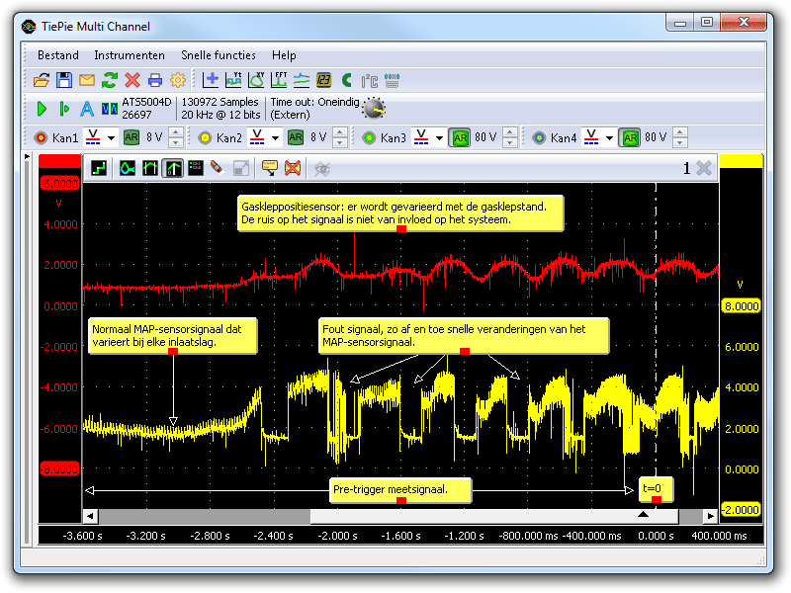Add a new graph with plus icon
Screen dimensions: 791x593
point(211,80)
